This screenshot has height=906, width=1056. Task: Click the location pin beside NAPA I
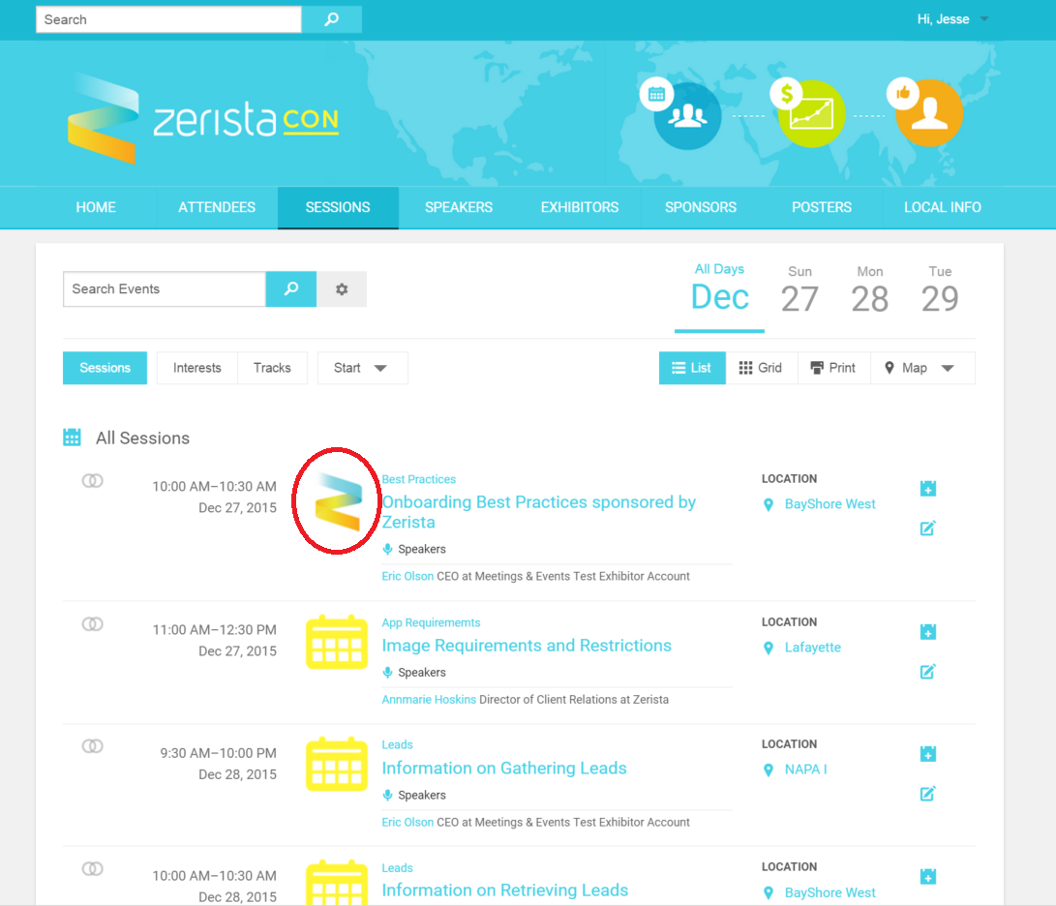(769, 770)
